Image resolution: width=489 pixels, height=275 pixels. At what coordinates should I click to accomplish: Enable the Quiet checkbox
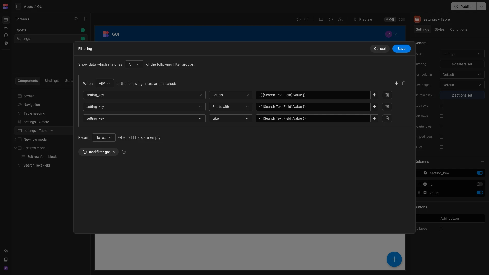[x=441, y=147]
